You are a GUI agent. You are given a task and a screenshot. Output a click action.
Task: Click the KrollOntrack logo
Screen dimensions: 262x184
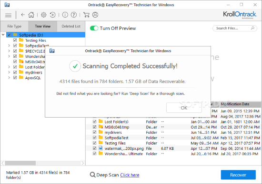coord(240,15)
